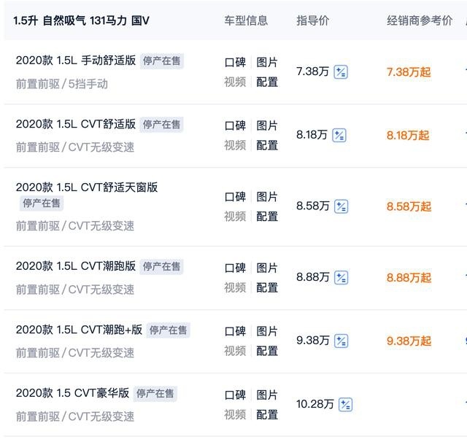Open 视频 for CVT潮跑版
This screenshot has height=442, width=467.
[x=235, y=288]
